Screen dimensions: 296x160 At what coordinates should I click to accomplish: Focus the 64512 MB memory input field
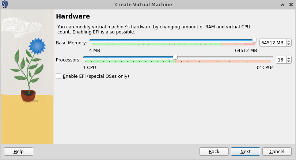[272, 43]
